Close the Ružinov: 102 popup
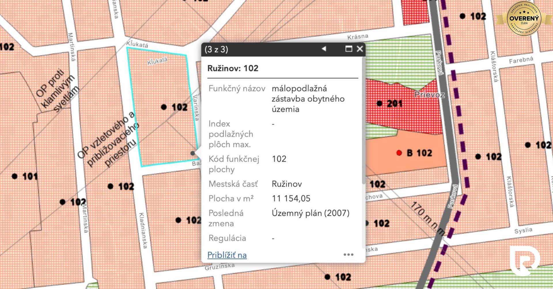 360,49
